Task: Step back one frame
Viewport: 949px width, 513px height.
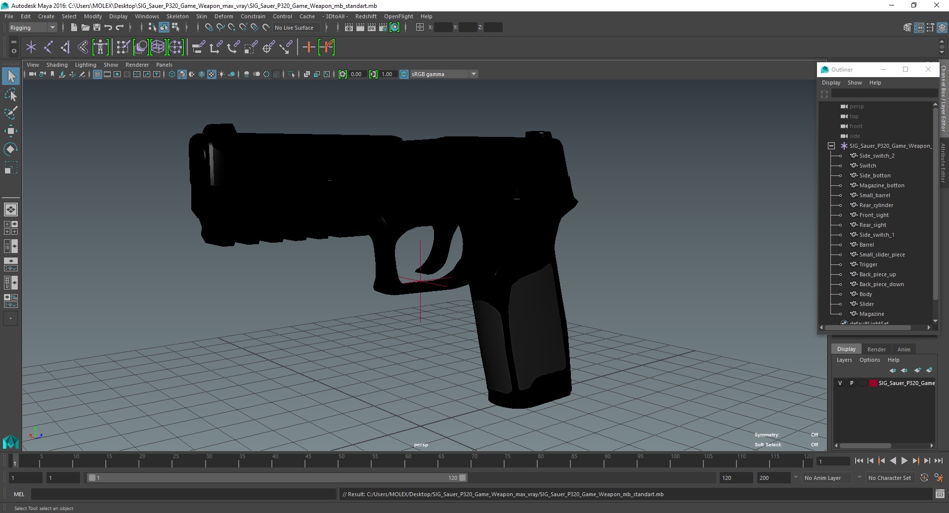Action: tap(870, 461)
